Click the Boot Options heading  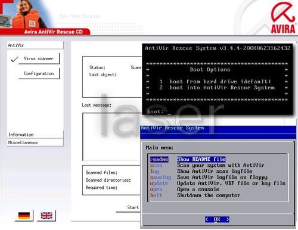coord(210,70)
